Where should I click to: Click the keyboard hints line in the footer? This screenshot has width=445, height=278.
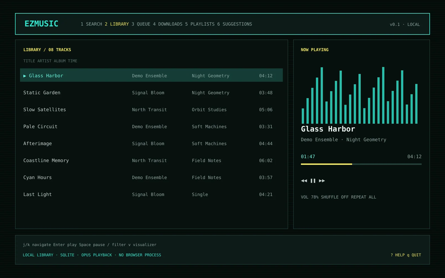click(x=90, y=245)
